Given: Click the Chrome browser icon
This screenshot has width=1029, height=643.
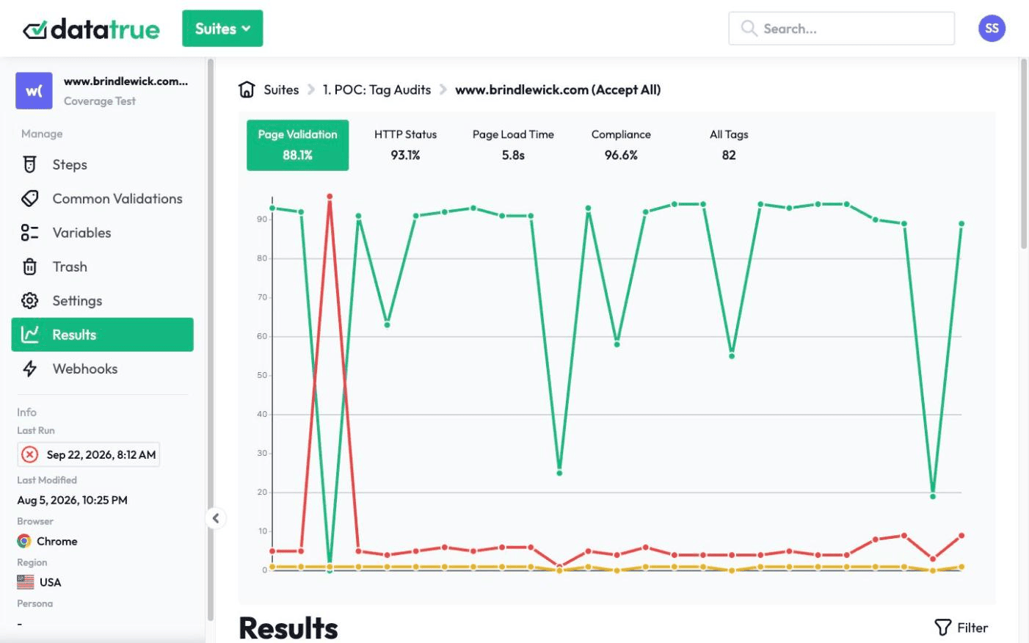Looking at the screenshot, I should click(24, 541).
